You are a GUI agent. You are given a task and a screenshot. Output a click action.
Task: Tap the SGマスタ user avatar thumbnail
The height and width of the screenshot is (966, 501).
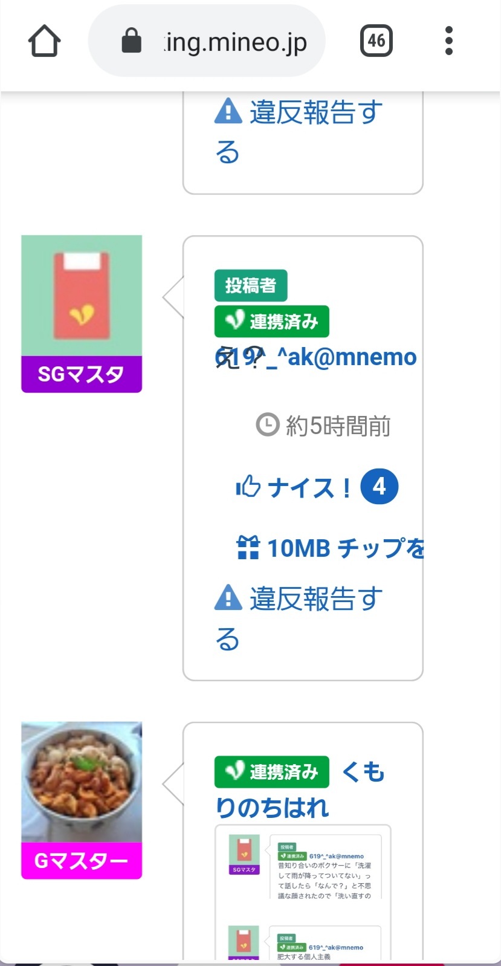coord(82,296)
